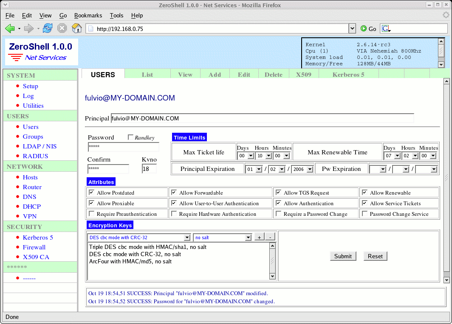Image resolution: width=452 pixels, height=324 pixels.
Task: Click the Submit button
Action: (x=343, y=256)
